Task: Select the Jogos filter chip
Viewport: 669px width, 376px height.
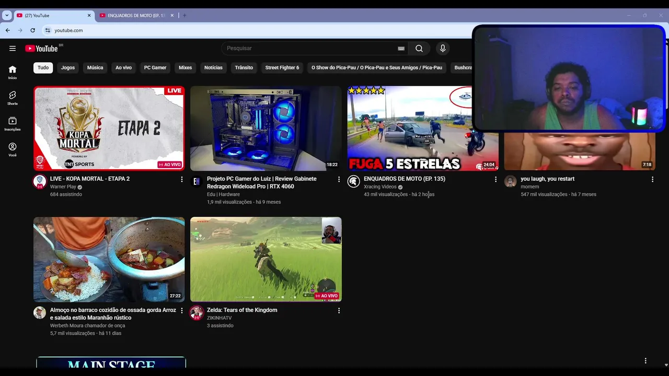Action: 68,67
